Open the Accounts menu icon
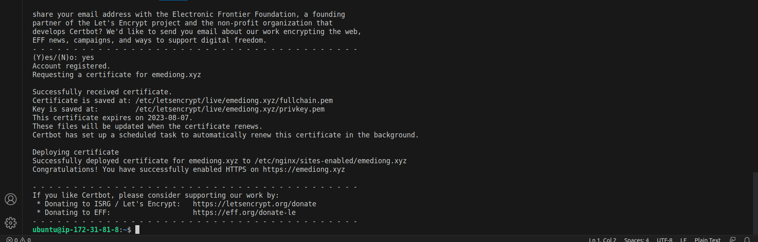The image size is (758, 242). [11, 199]
